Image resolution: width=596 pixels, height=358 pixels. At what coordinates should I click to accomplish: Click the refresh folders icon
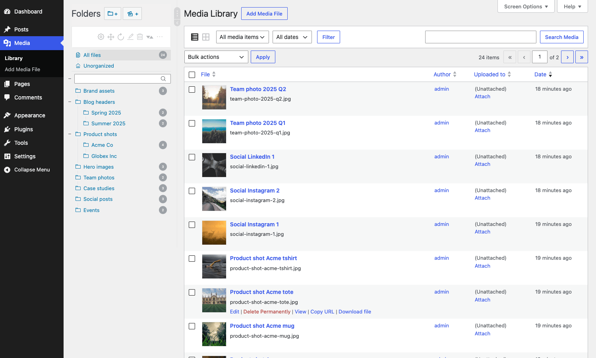(121, 37)
